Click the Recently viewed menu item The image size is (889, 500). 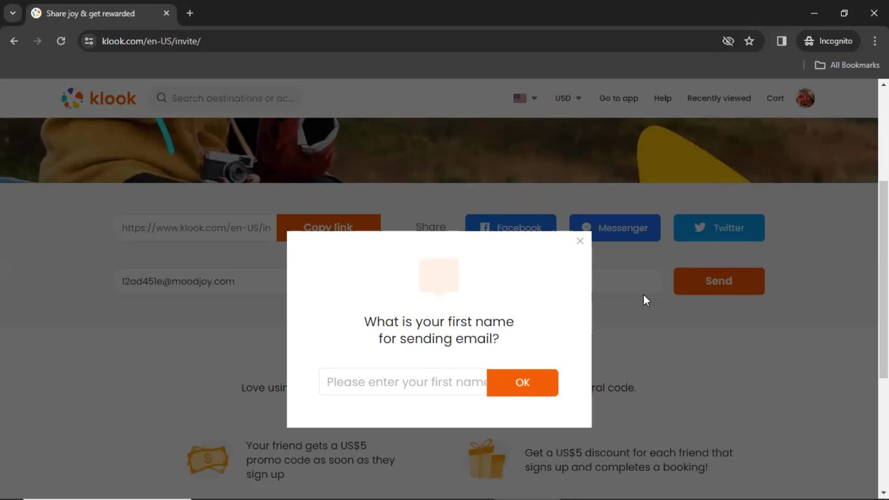pos(719,98)
